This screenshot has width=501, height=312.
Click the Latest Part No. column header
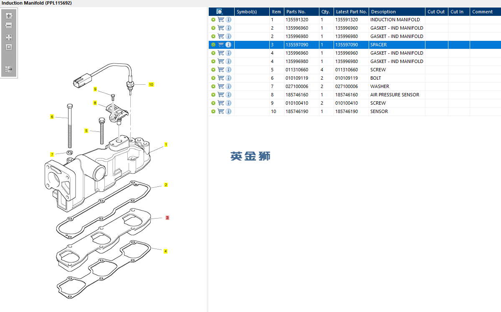pos(351,12)
